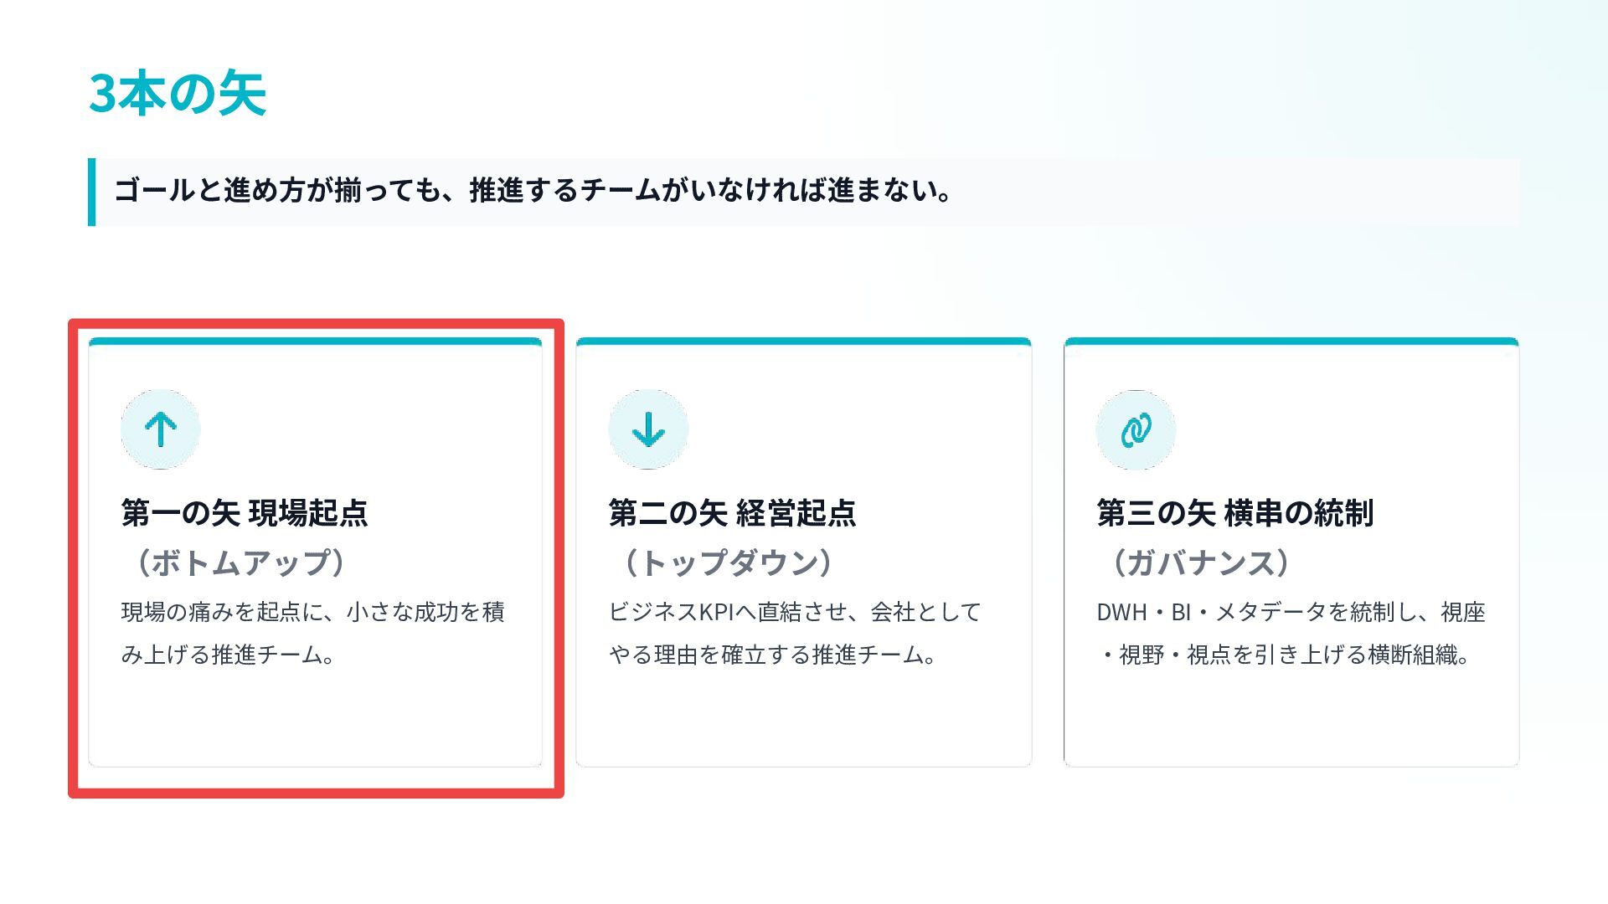Click the teal top border of first card
Screen dimensions: 1608x904
point(315,342)
